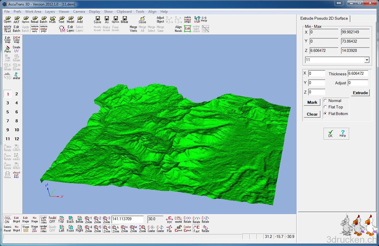Screen dimensions: 379x246
Task: Click the Thickness input field
Action: [358, 74]
